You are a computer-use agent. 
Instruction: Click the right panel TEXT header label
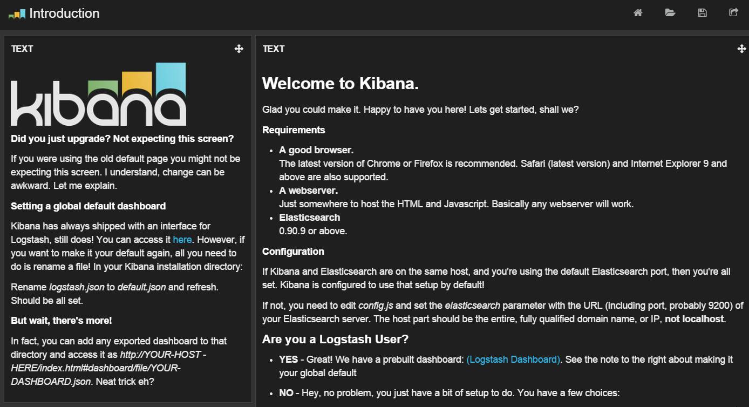pyautogui.click(x=274, y=49)
